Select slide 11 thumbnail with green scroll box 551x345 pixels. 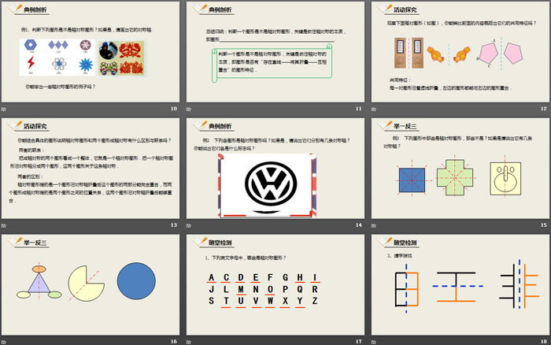click(275, 52)
